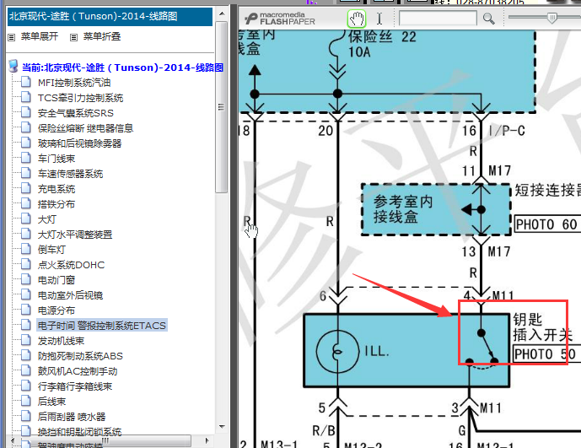Viewport: 581px width, 448px height.
Task: Open 电动室外后视镜 tree item
Action: point(70,295)
